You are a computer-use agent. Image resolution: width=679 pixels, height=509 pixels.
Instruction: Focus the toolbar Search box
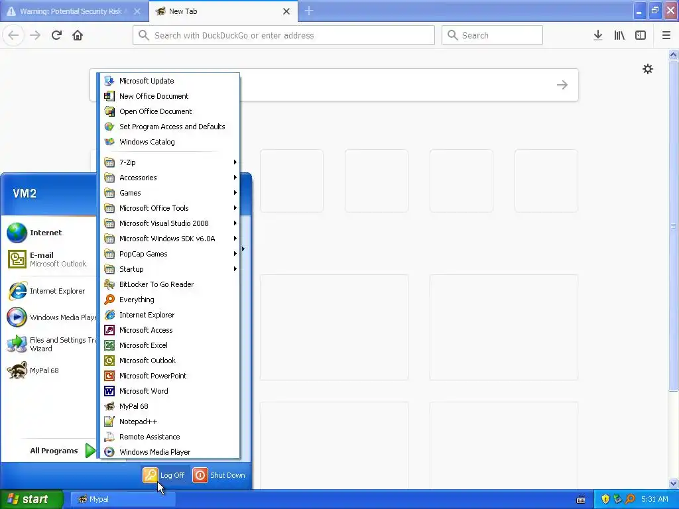click(x=492, y=35)
